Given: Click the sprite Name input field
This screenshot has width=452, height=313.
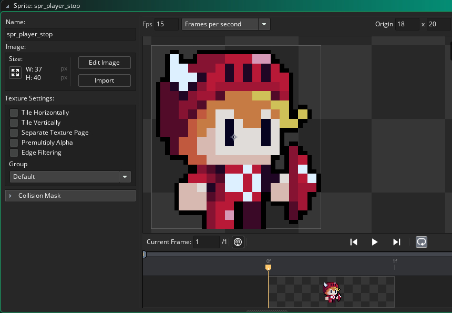Looking at the screenshot, I should [70, 34].
